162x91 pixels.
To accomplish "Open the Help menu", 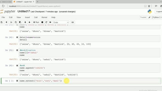I will (x=53, y=17).
